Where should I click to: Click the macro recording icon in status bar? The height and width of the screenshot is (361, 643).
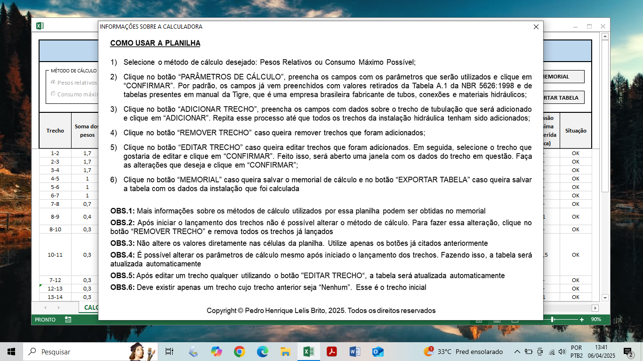point(68,320)
